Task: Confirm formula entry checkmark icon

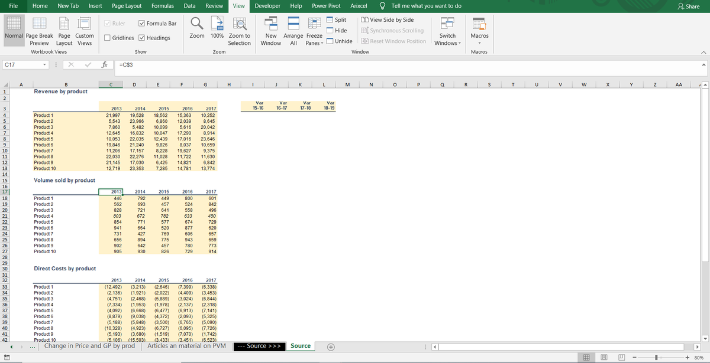Action: coord(87,64)
